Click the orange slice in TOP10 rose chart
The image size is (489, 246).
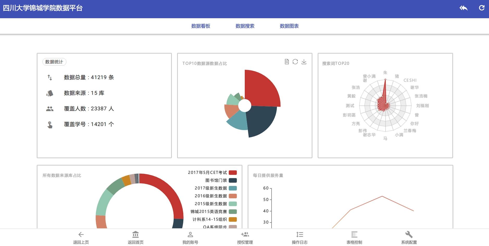pyautogui.click(x=231, y=111)
